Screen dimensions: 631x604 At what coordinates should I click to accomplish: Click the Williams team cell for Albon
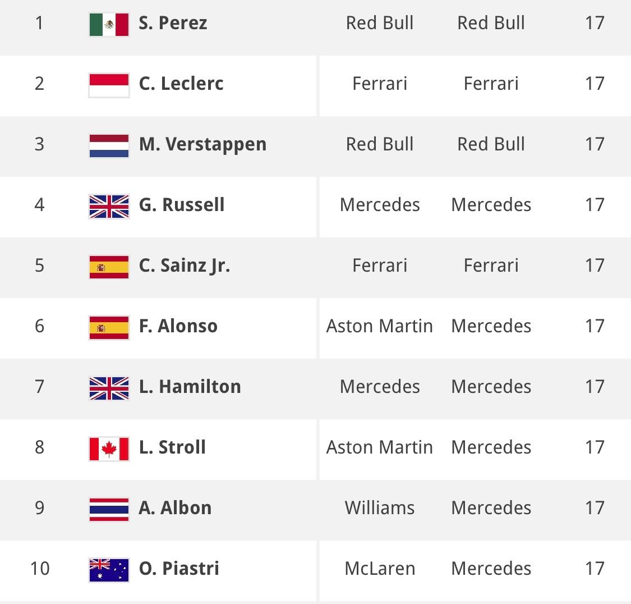click(380, 508)
